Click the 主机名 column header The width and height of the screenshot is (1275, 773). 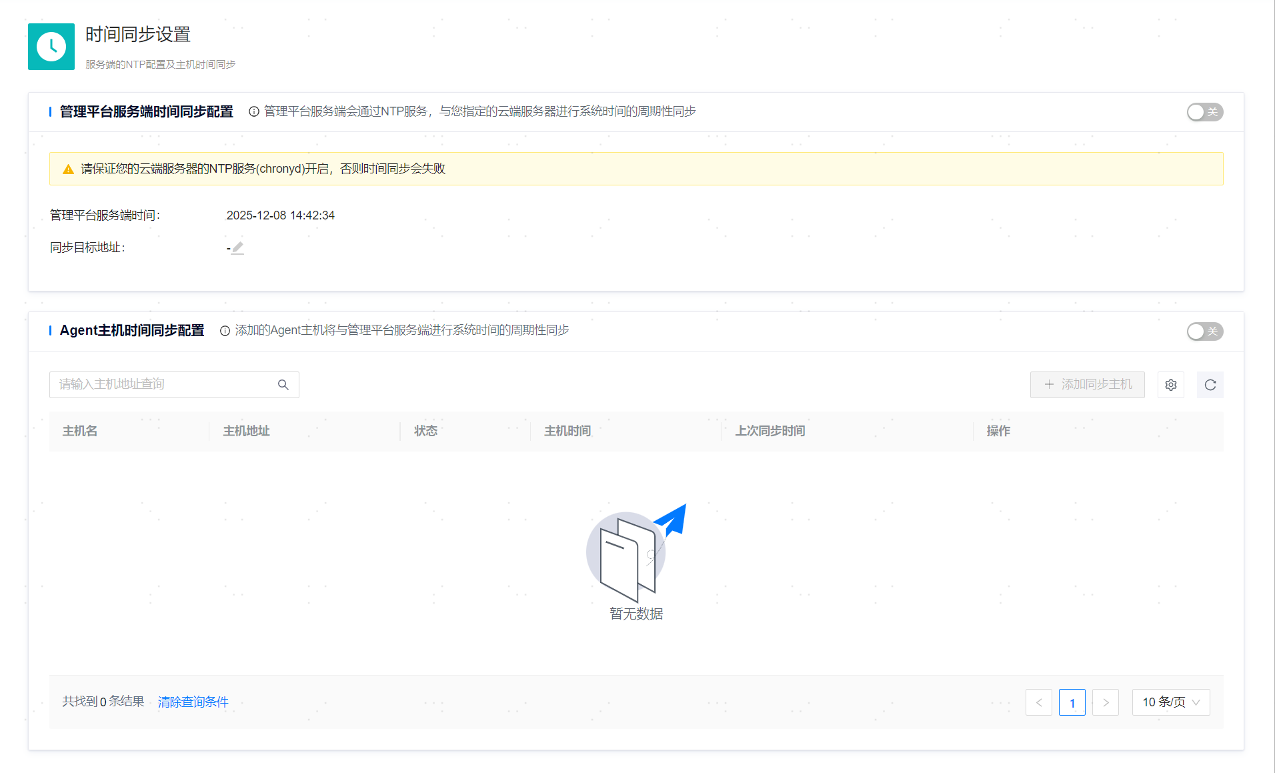tap(80, 432)
